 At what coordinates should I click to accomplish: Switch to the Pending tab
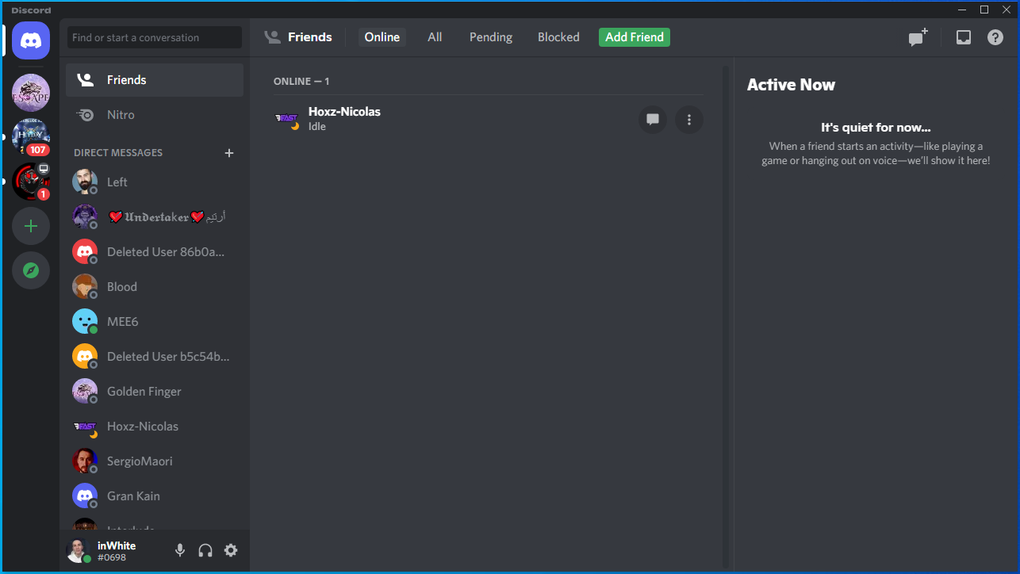(x=491, y=37)
